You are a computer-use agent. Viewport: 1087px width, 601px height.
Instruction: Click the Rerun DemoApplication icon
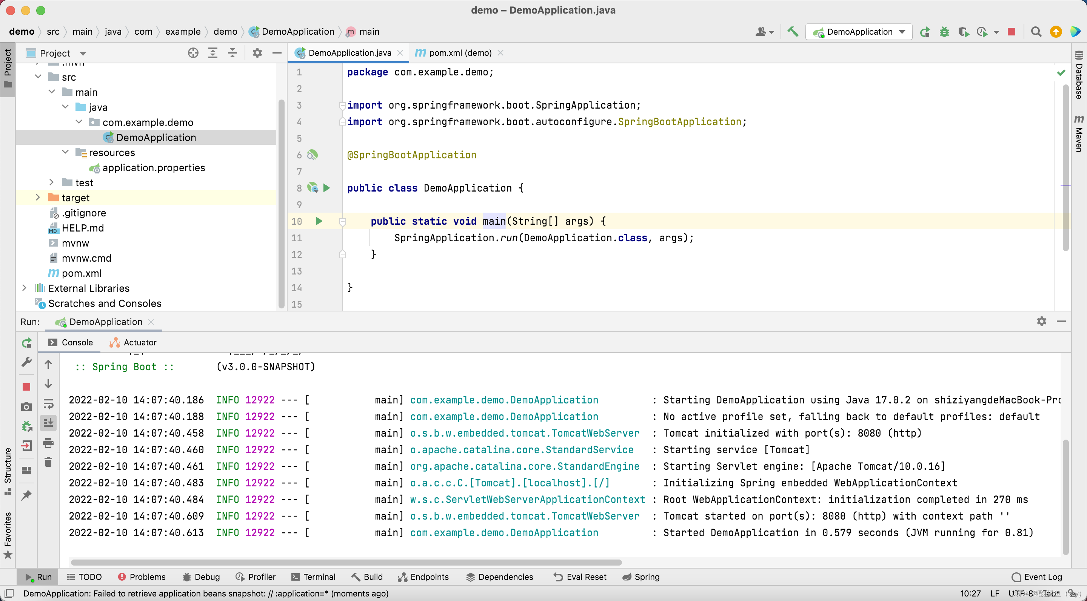(x=26, y=342)
